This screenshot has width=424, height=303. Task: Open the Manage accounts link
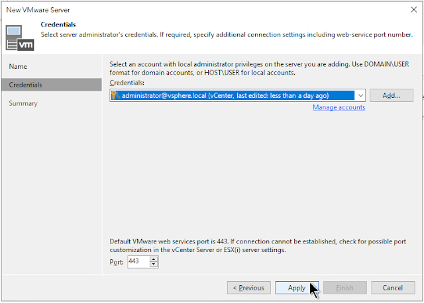coord(339,107)
